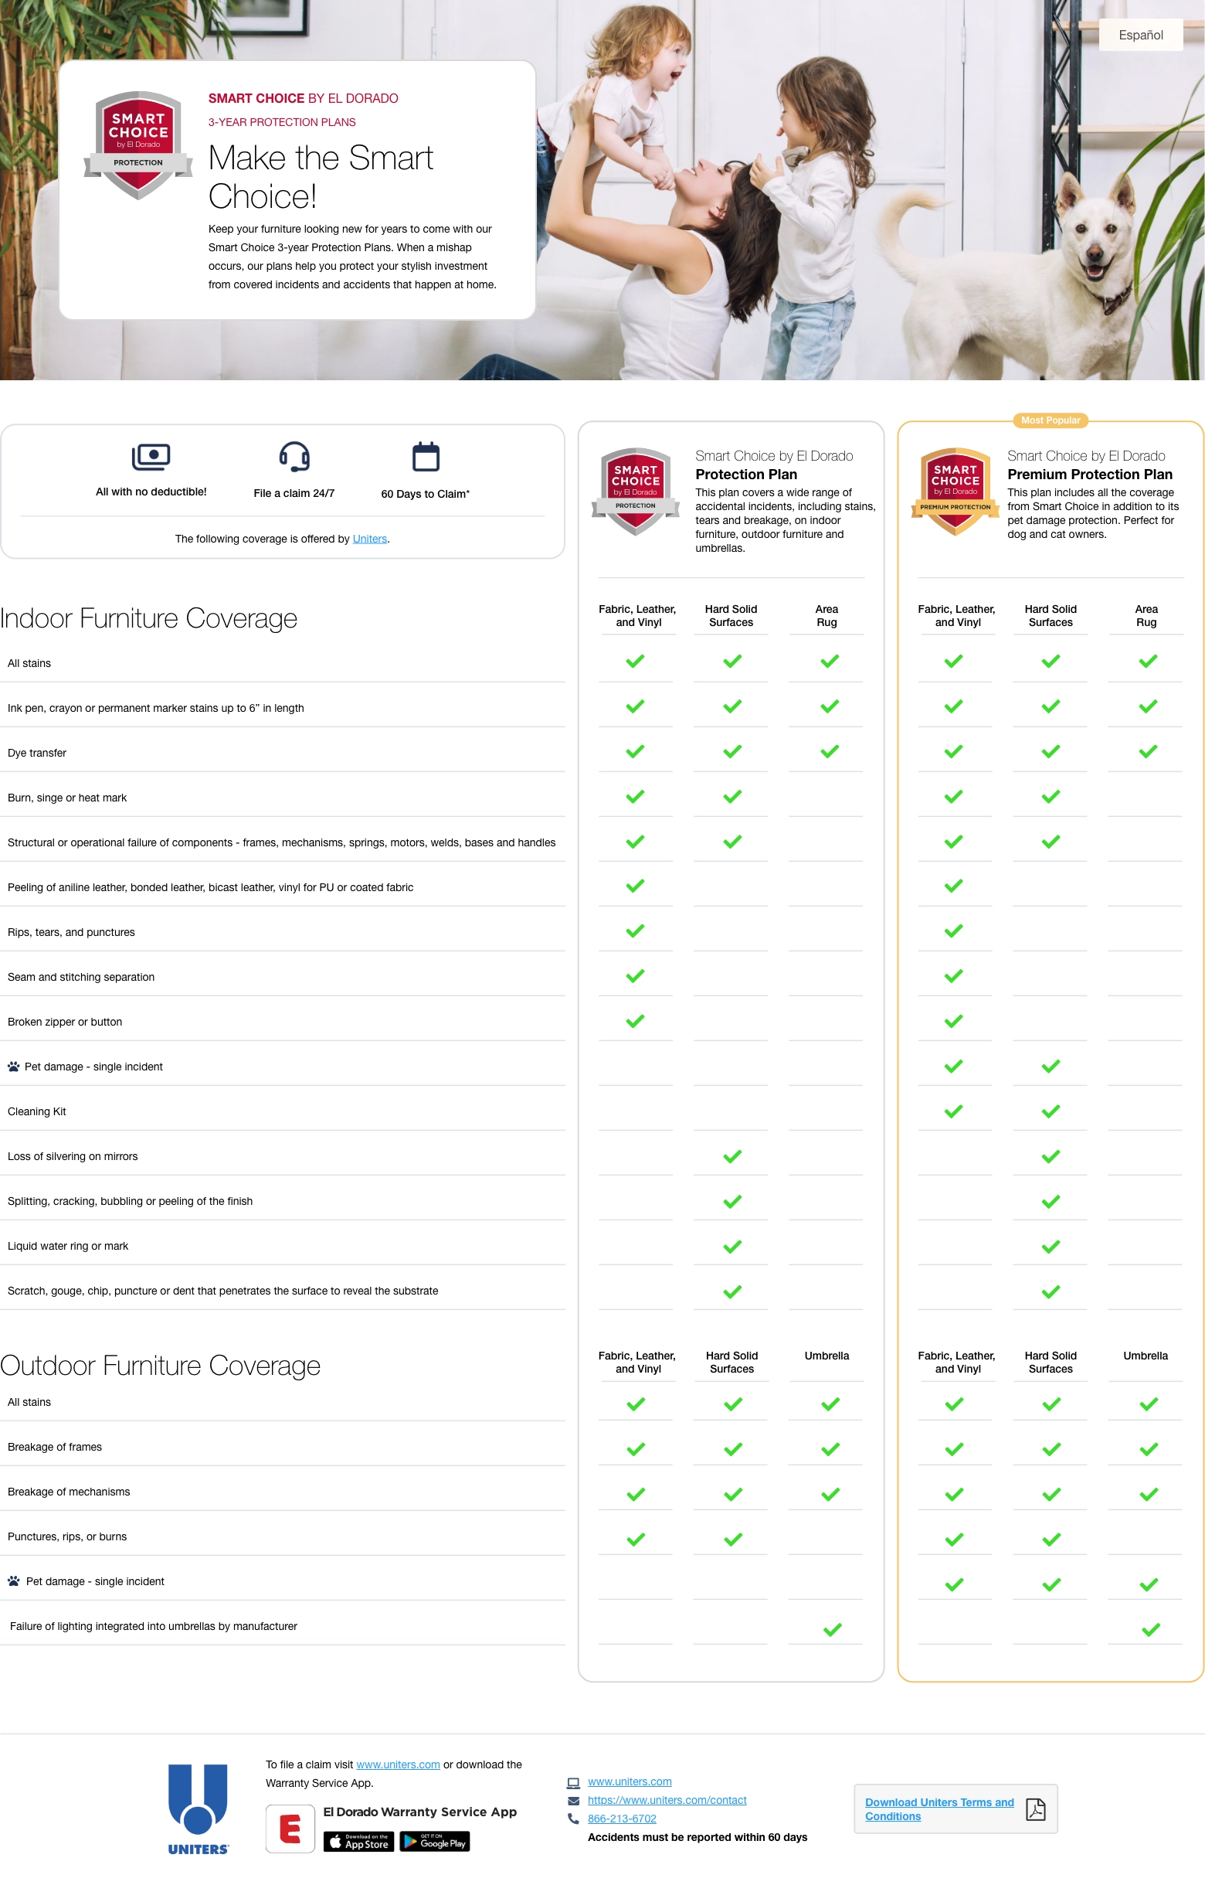Image resolution: width=1205 pixels, height=1885 pixels.
Task: Open Download Uniters Terms and Conditions link
Action: (x=939, y=1809)
